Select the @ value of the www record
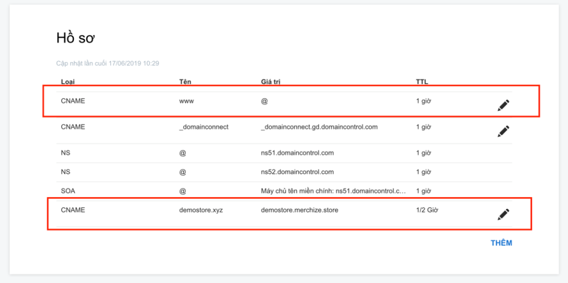The height and width of the screenshot is (283, 568). tap(264, 101)
